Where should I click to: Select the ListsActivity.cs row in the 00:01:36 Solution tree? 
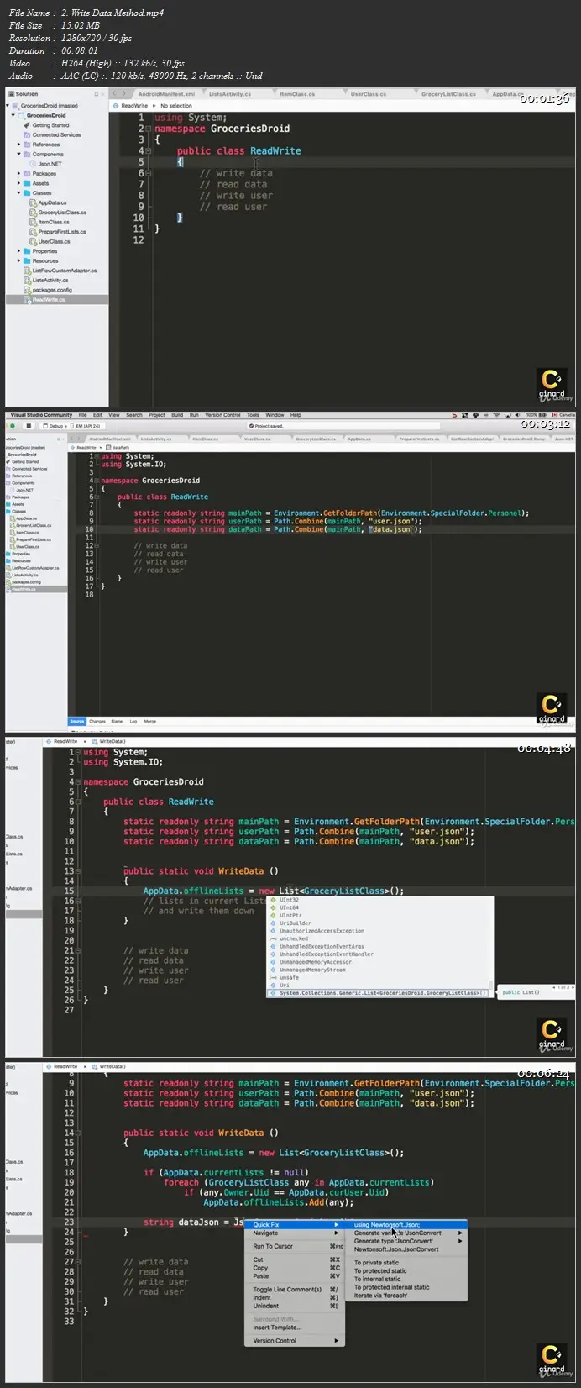[57, 280]
